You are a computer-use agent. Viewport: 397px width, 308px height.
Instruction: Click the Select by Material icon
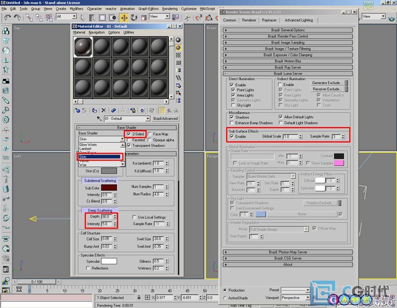coord(178,93)
